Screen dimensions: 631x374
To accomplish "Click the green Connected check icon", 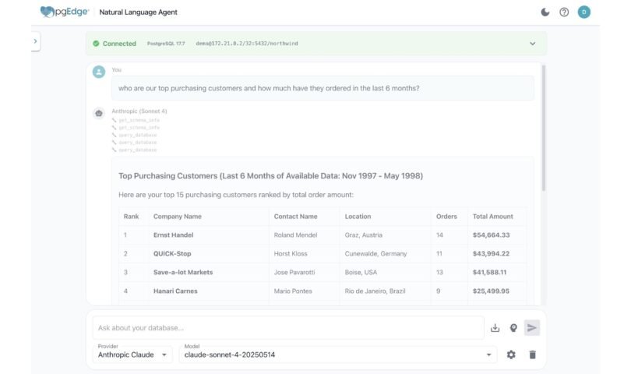I will point(96,44).
